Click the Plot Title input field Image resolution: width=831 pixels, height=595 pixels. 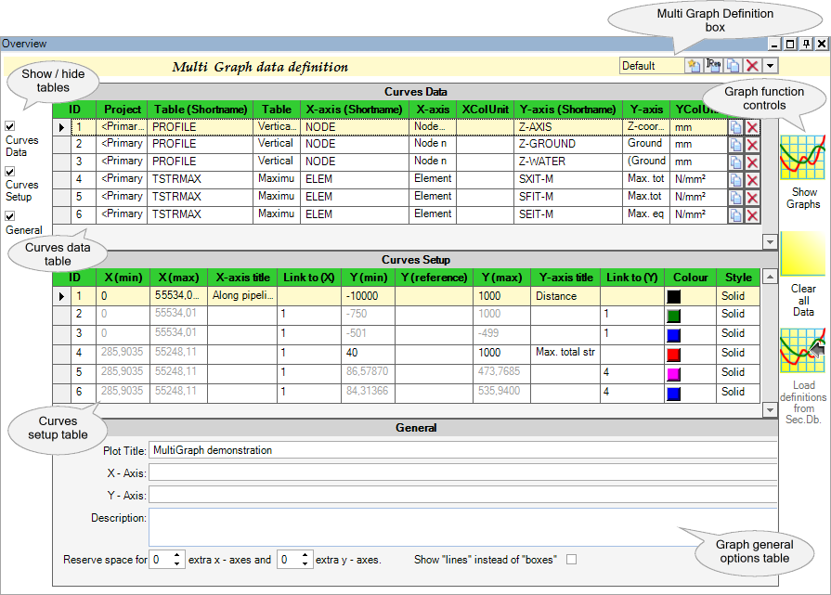462,450
